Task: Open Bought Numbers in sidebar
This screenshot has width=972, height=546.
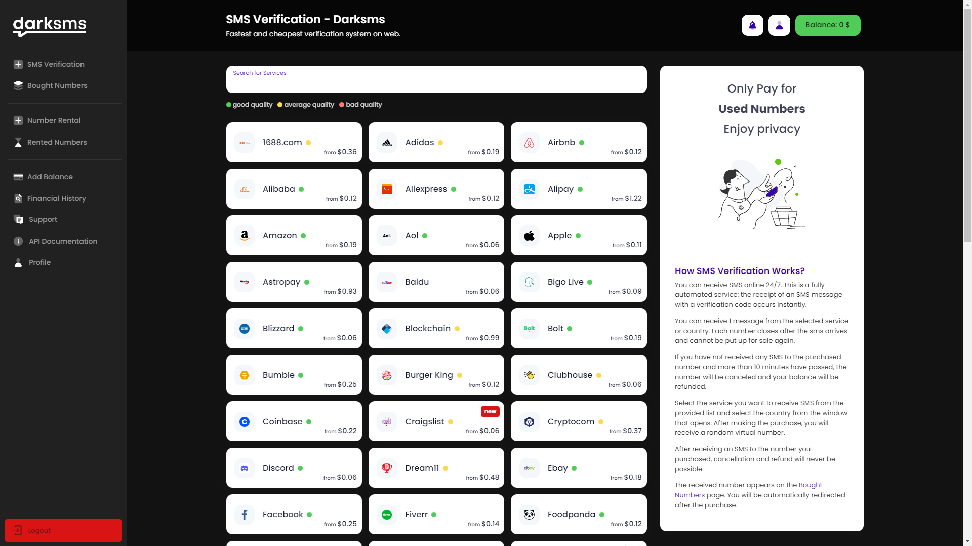Action: click(57, 85)
